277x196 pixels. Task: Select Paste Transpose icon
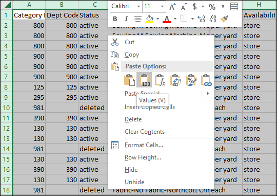[x=175, y=80]
